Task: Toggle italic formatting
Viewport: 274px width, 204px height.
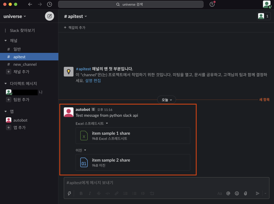Action: (x=90, y=193)
